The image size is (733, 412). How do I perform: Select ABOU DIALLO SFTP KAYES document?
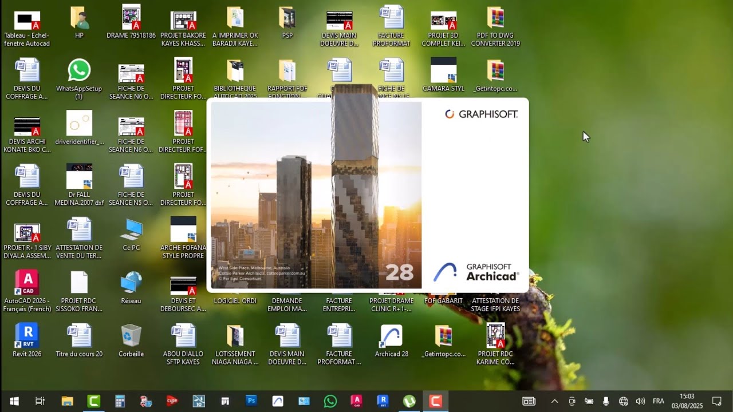click(183, 344)
